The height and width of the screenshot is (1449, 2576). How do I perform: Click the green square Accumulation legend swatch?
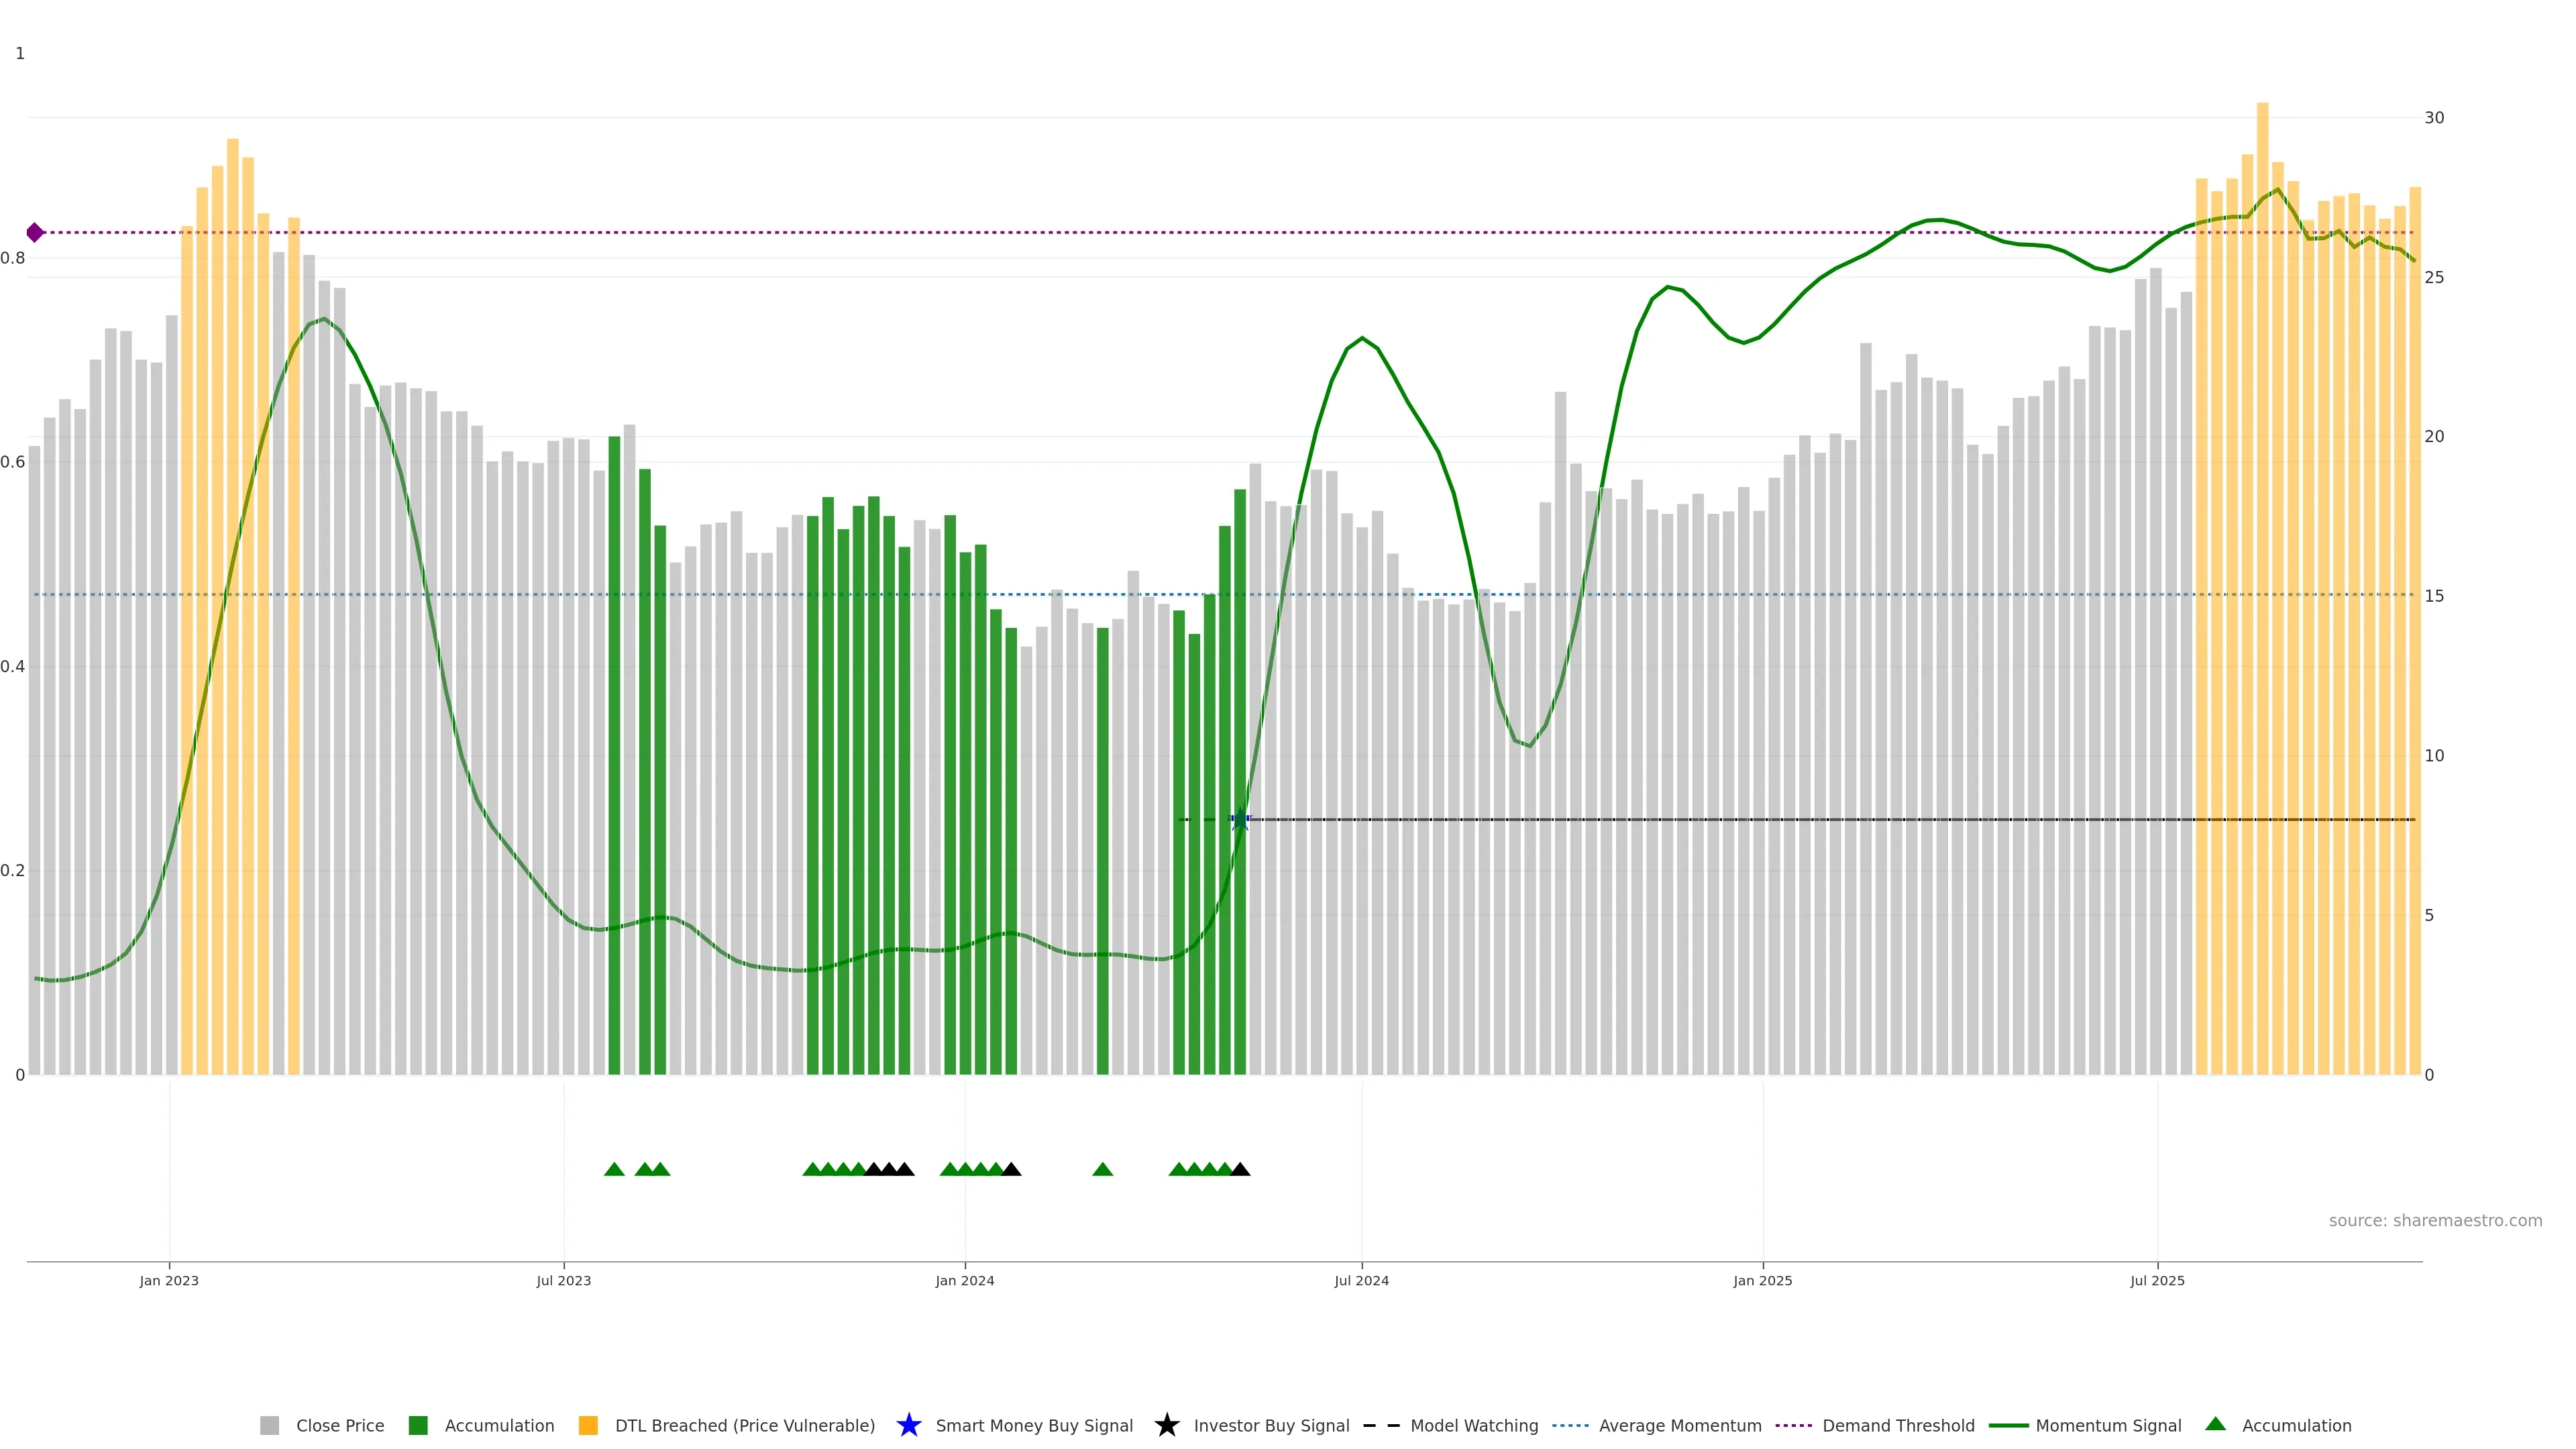418,1426
